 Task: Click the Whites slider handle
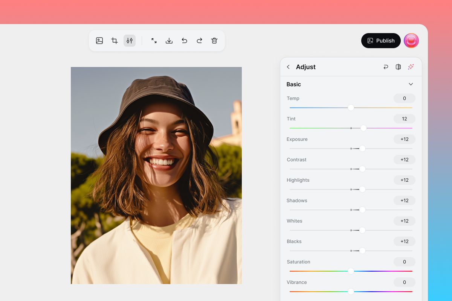362,230
